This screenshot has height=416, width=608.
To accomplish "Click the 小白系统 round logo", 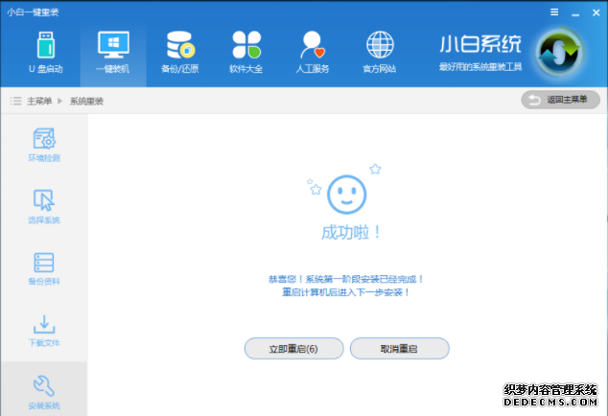I will click(559, 53).
